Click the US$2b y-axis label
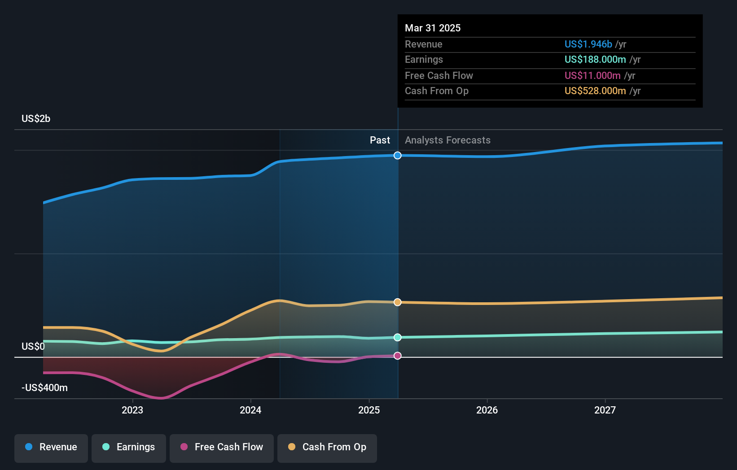The width and height of the screenshot is (737, 470). (36, 118)
